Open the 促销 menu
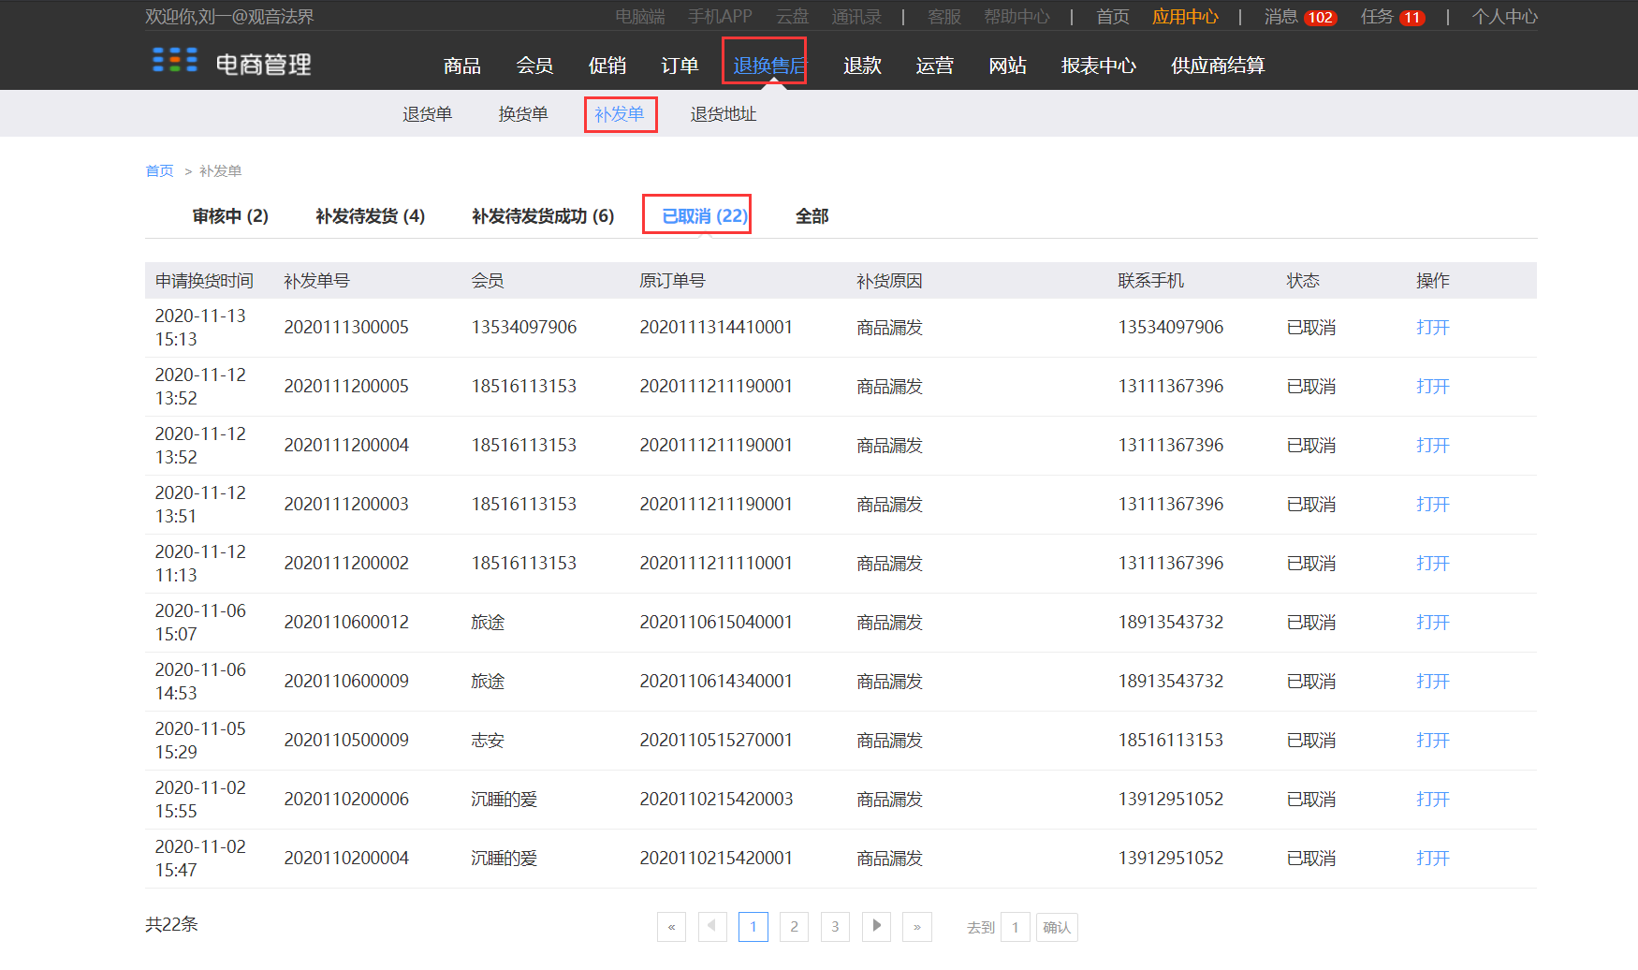This screenshot has height=970, width=1638. (607, 66)
